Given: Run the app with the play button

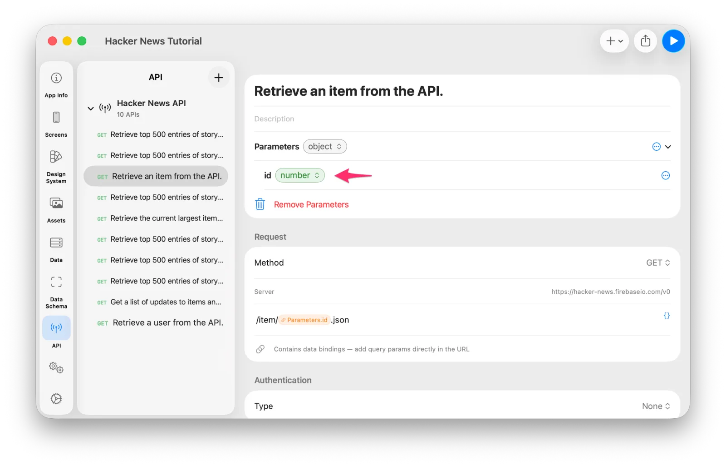Looking at the screenshot, I should pos(673,41).
